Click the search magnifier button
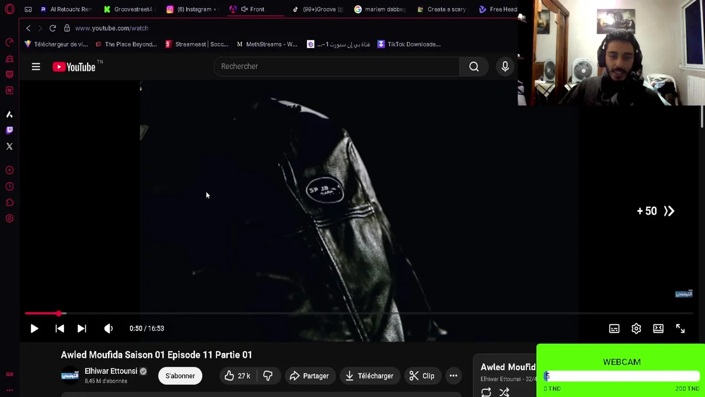Screen dimensions: 705x397 click(x=474, y=67)
